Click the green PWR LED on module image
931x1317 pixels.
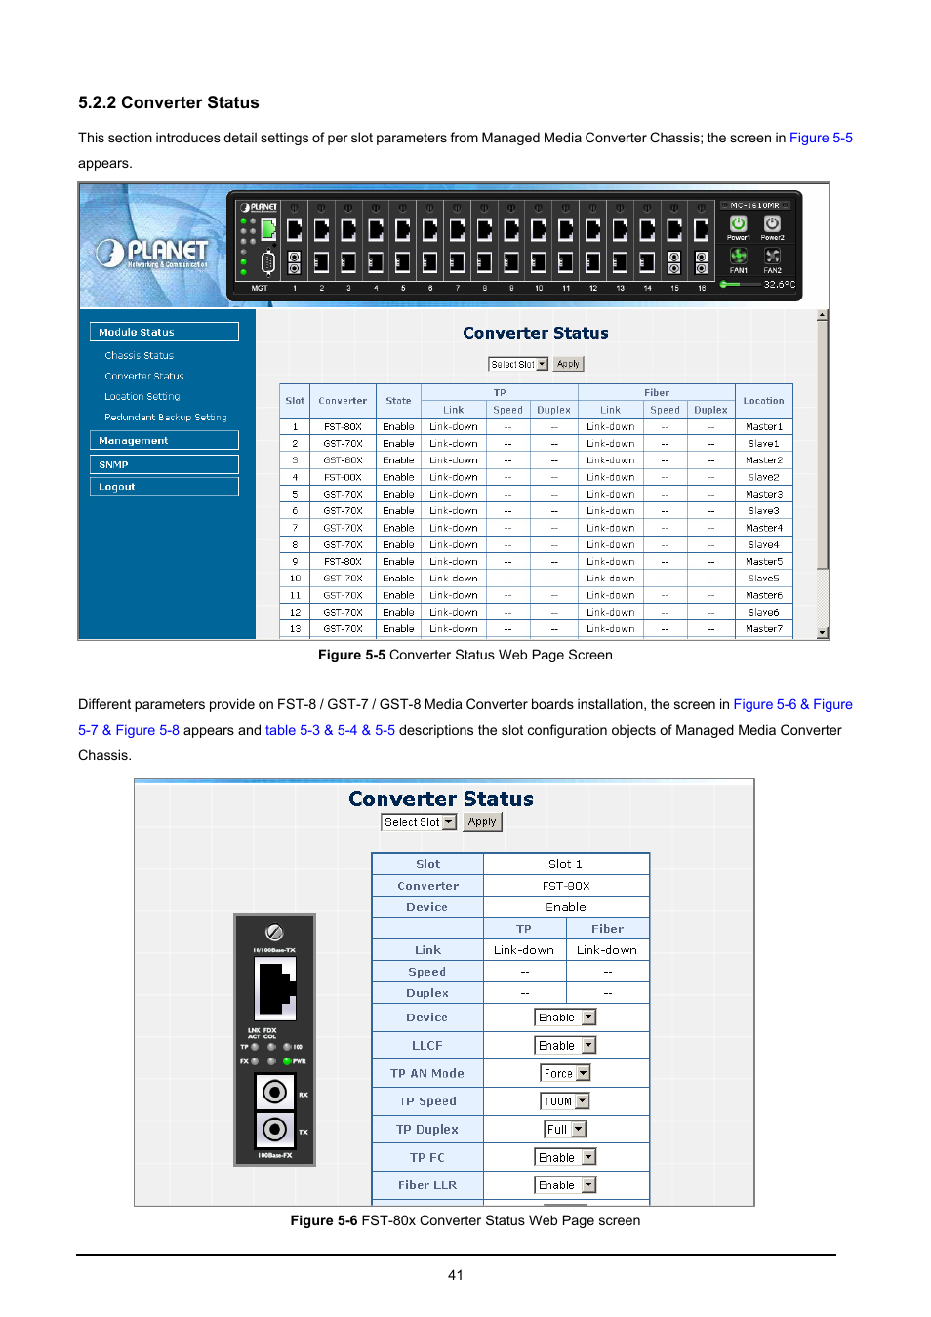(287, 1060)
